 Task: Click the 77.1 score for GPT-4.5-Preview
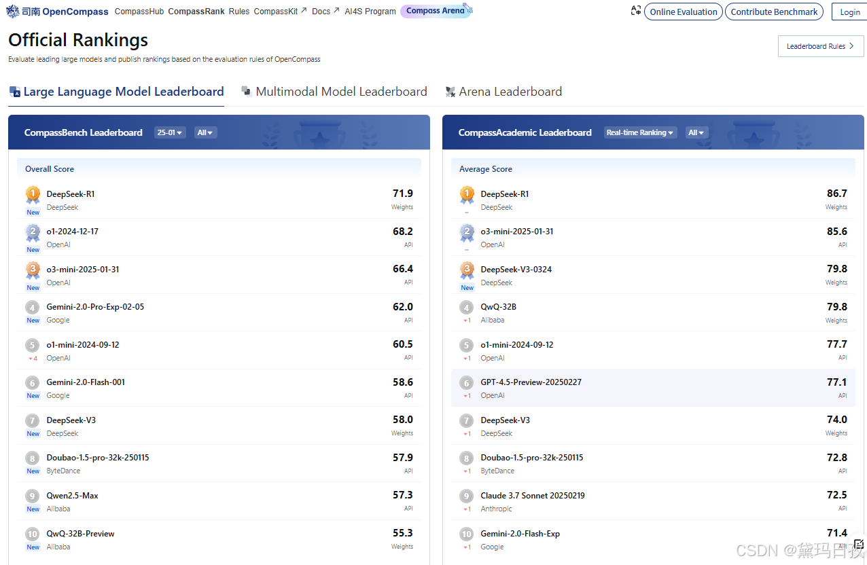pos(837,382)
